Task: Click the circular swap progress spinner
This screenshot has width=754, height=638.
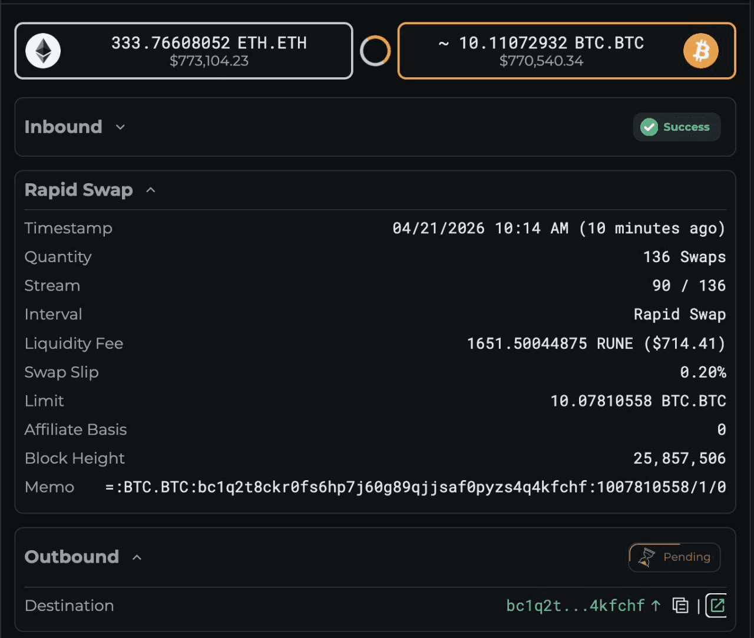Action: pyautogui.click(x=375, y=51)
